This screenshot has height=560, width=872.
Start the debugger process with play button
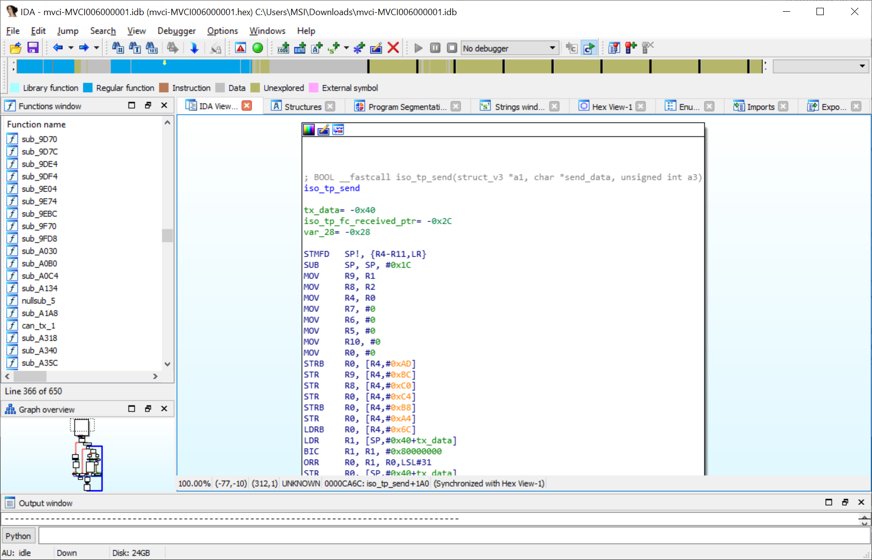[418, 48]
